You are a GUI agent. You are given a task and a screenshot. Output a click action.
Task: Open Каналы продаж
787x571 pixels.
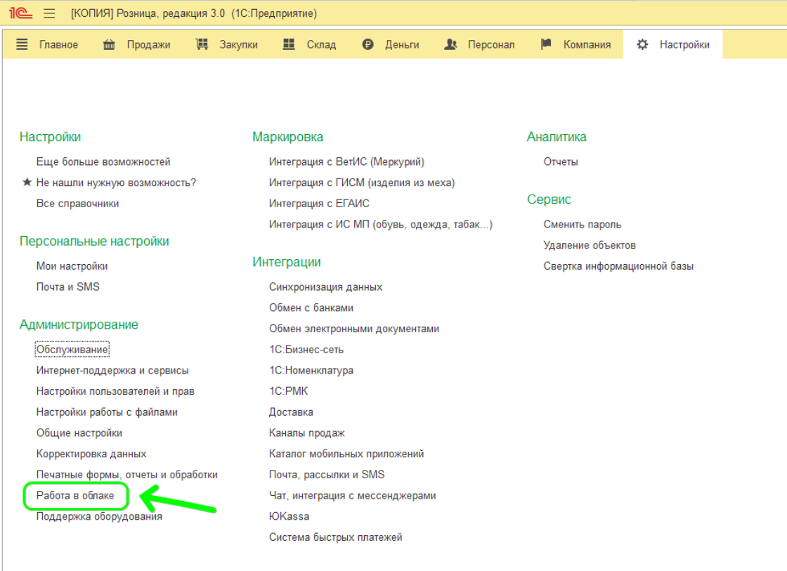pos(306,433)
